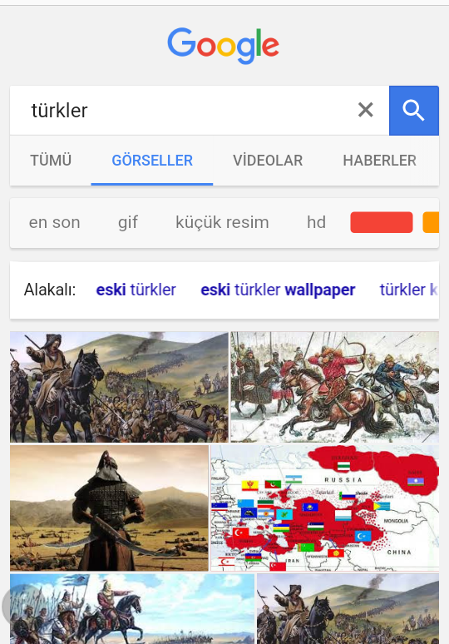
Task: Filter results by orange color swatch
Action: click(431, 222)
